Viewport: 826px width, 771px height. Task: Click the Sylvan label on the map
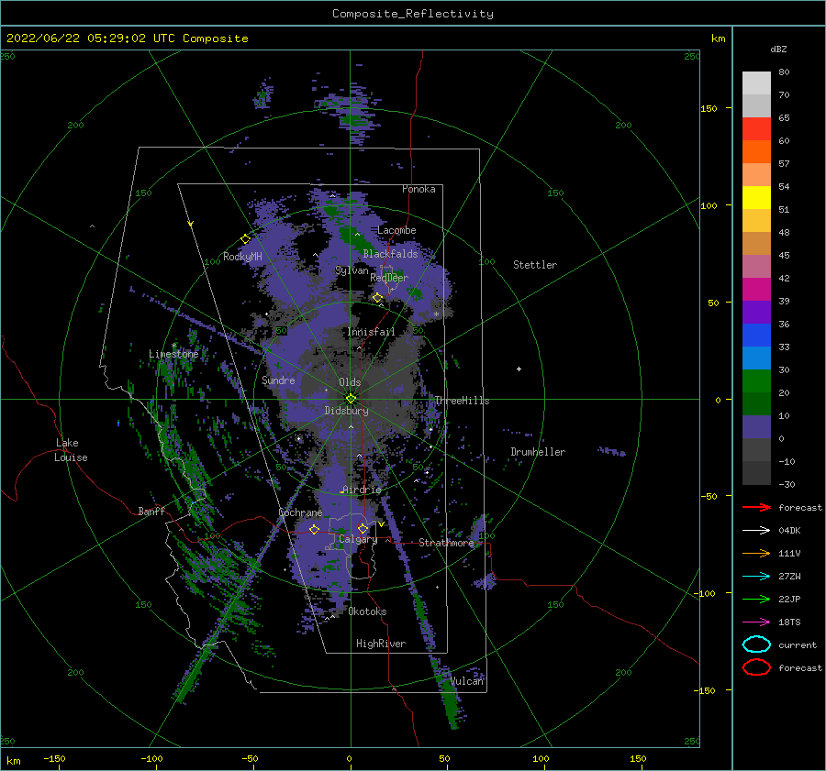[x=352, y=270]
